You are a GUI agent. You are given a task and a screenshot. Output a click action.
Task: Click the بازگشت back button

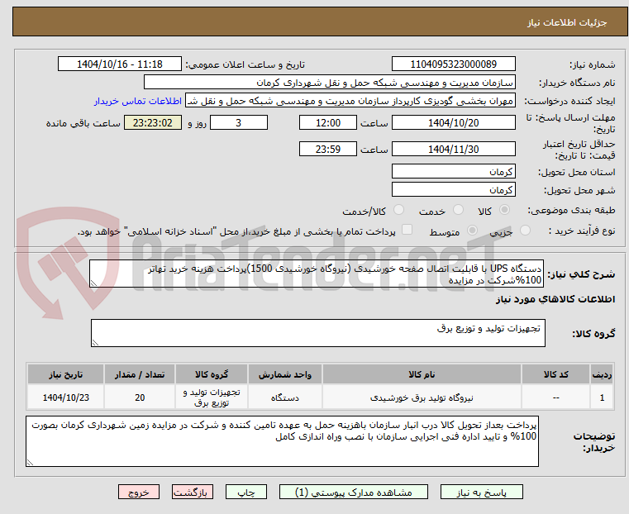[x=193, y=493]
